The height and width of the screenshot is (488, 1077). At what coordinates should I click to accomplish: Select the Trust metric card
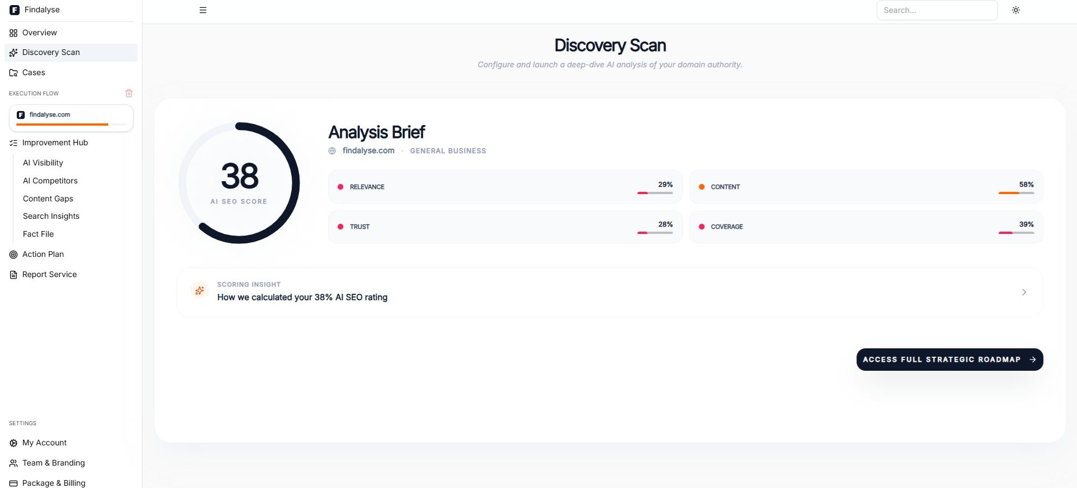pyautogui.click(x=505, y=227)
